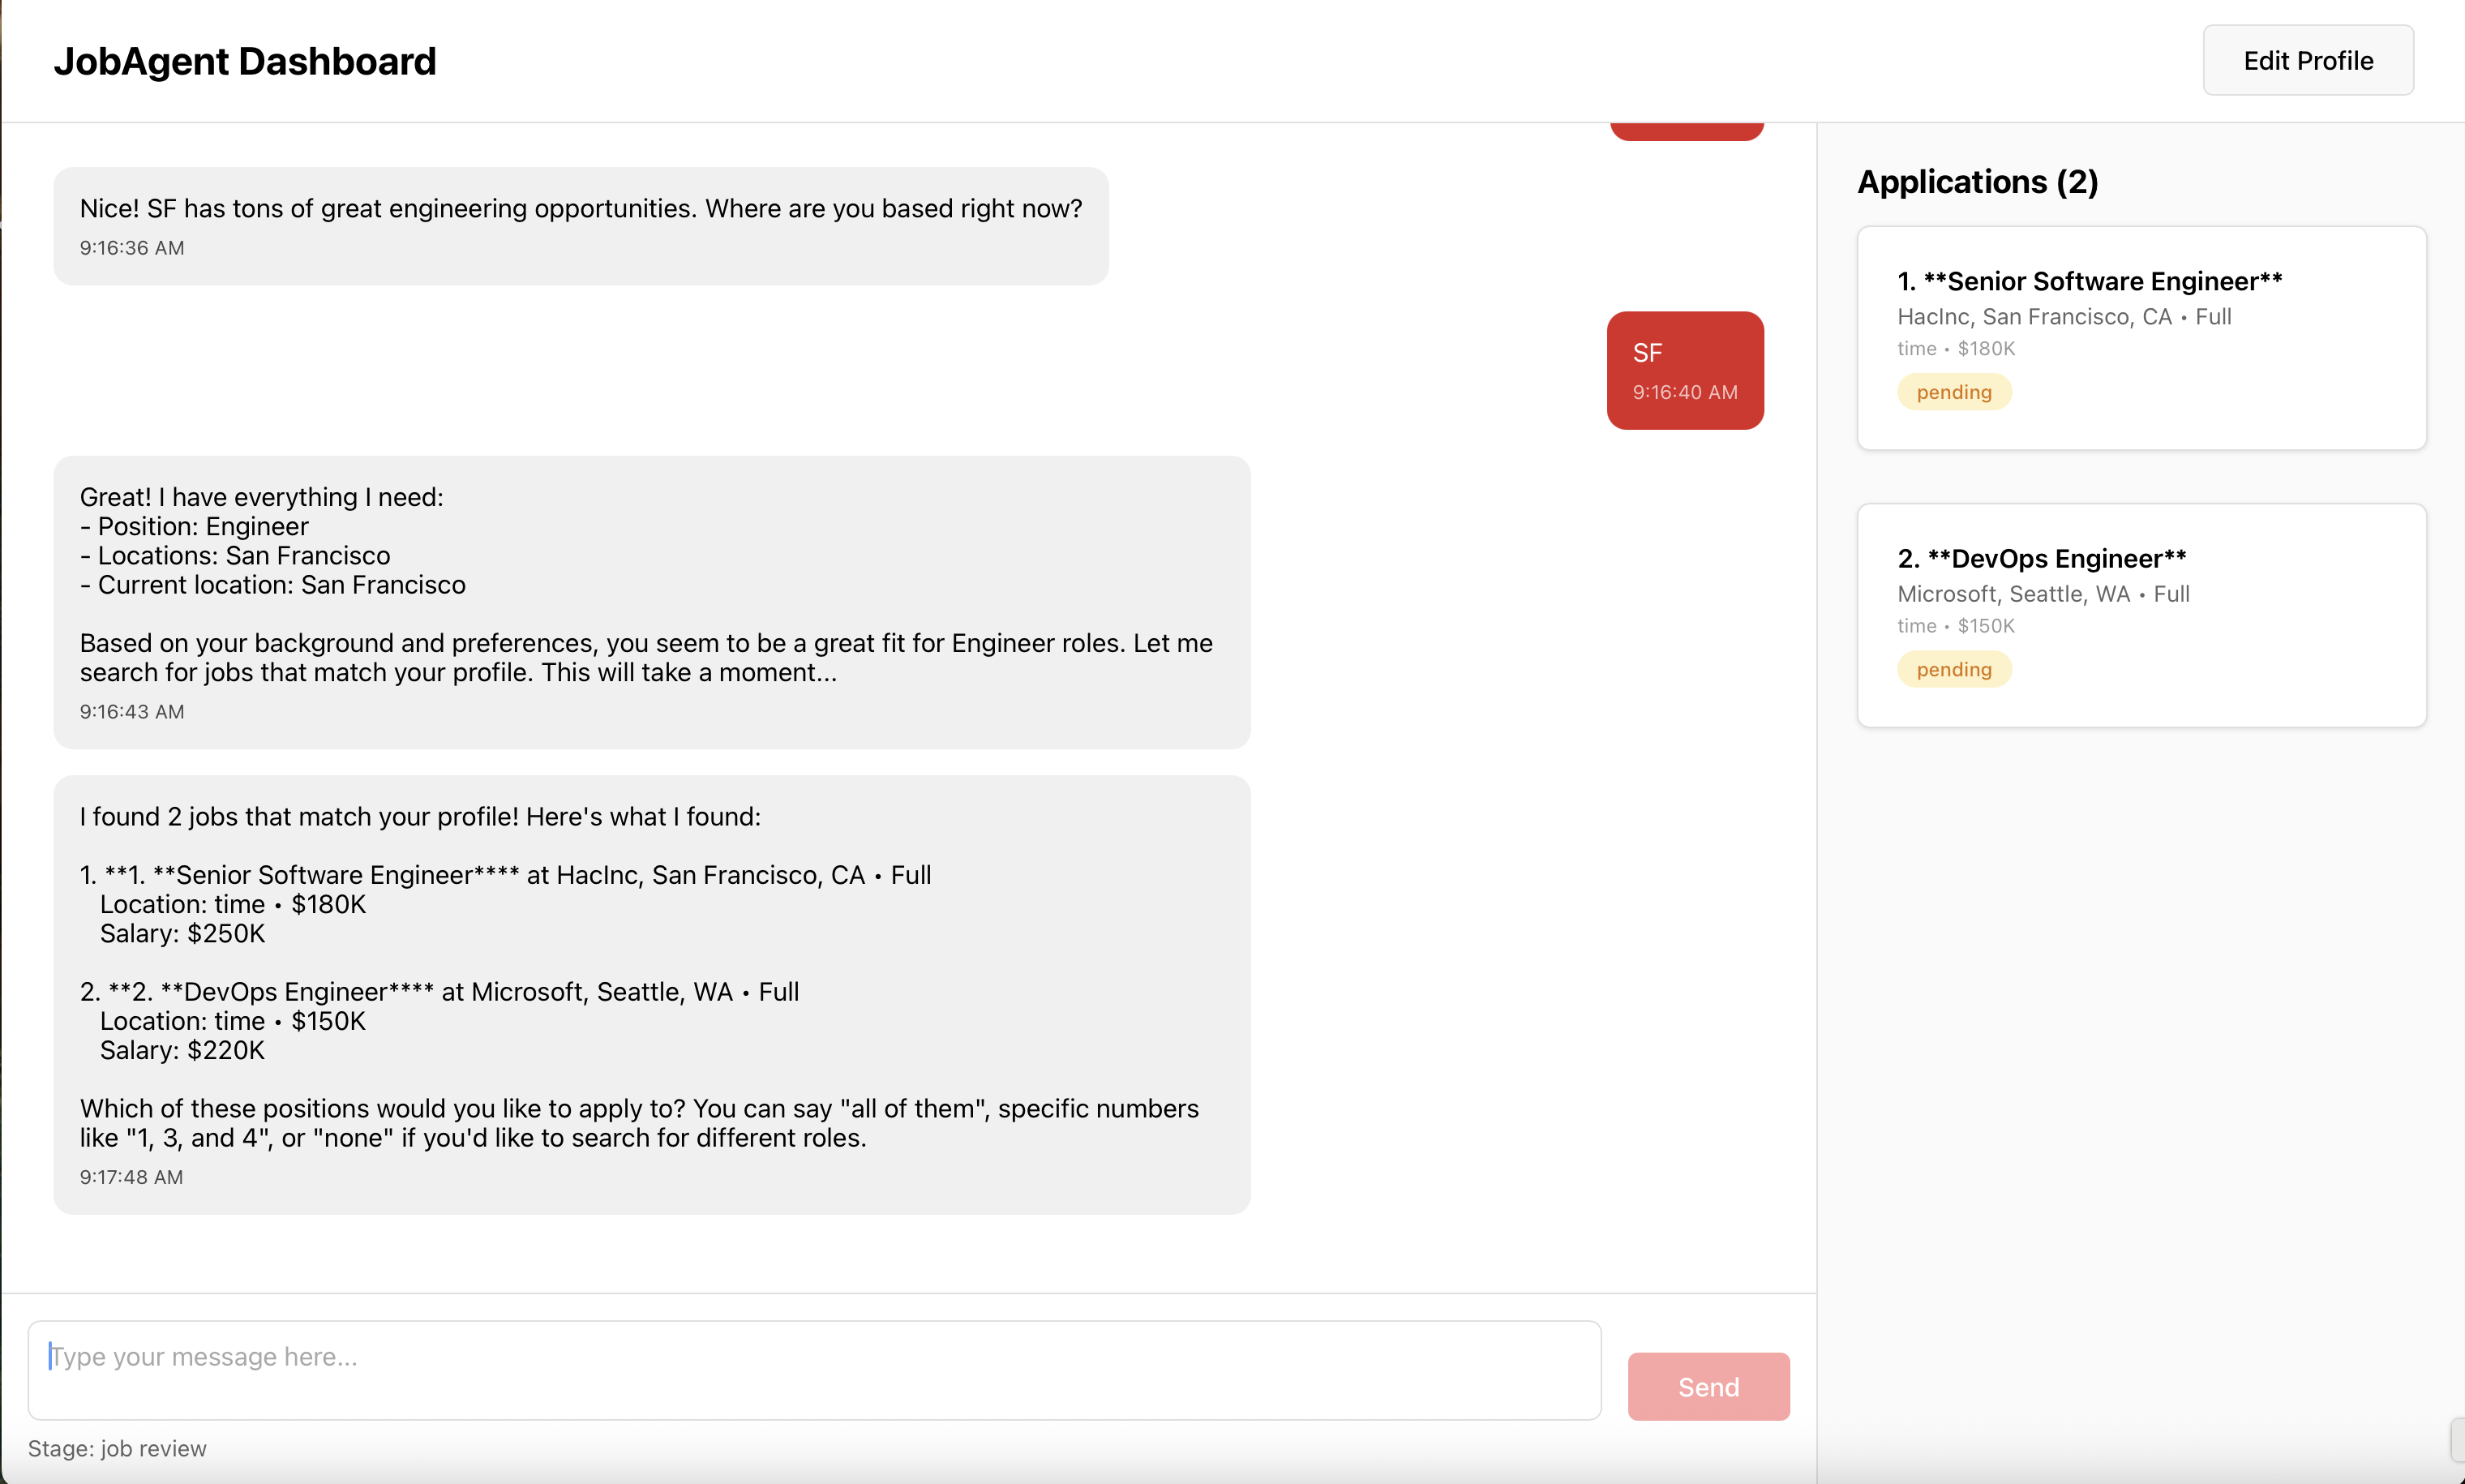This screenshot has height=1484, width=2465.
Task: Click the 'Great! I have everything' message
Action: (651, 602)
